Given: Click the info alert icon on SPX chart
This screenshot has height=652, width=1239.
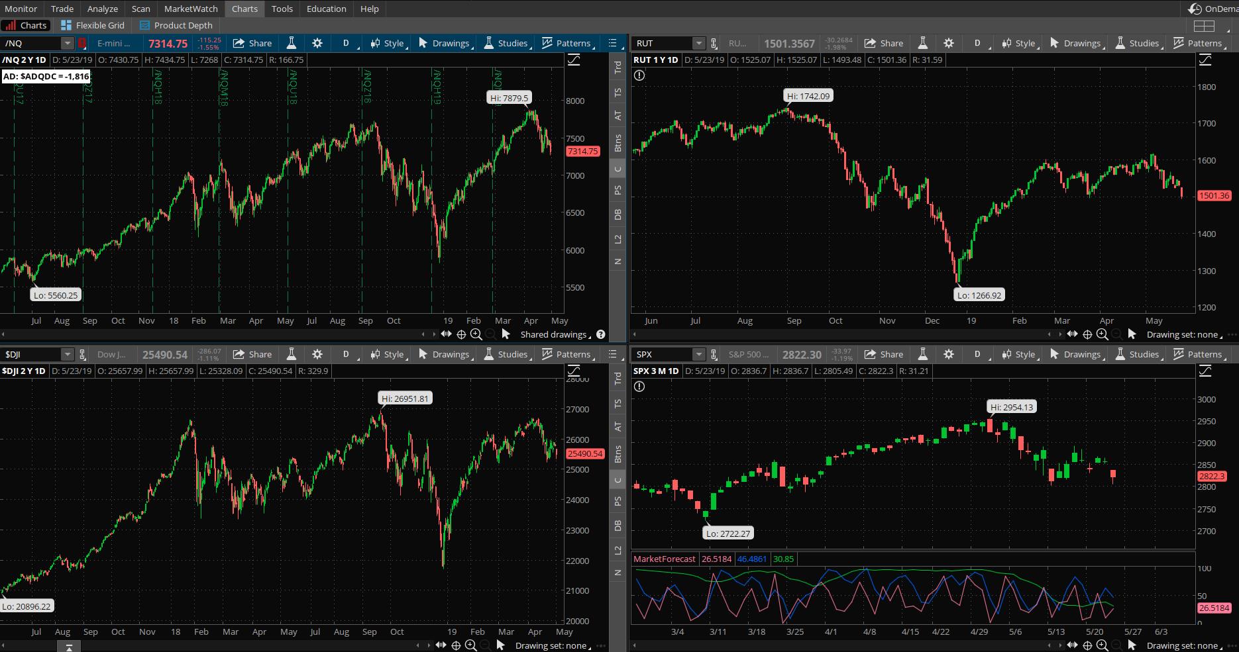Looking at the screenshot, I should point(639,387).
